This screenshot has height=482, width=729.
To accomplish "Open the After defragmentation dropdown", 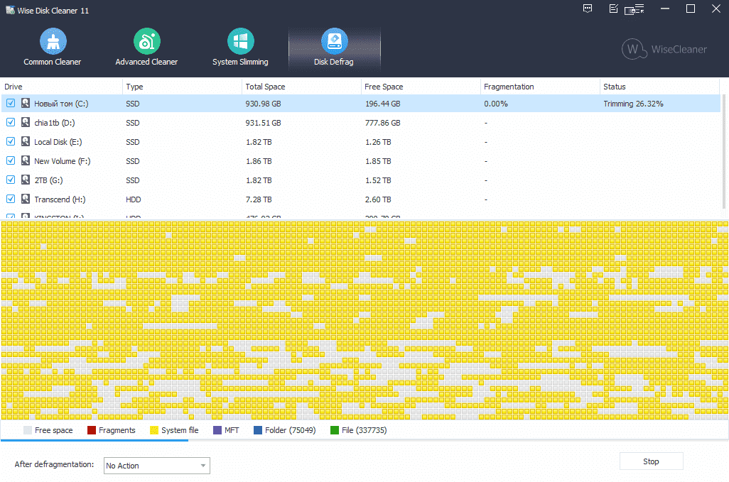I will pyautogui.click(x=157, y=465).
